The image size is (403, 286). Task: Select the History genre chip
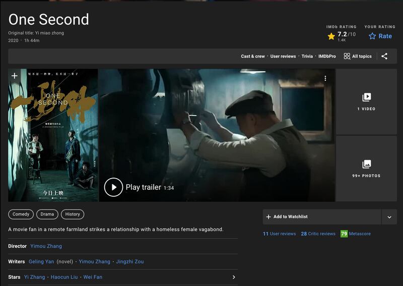coord(73,214)
